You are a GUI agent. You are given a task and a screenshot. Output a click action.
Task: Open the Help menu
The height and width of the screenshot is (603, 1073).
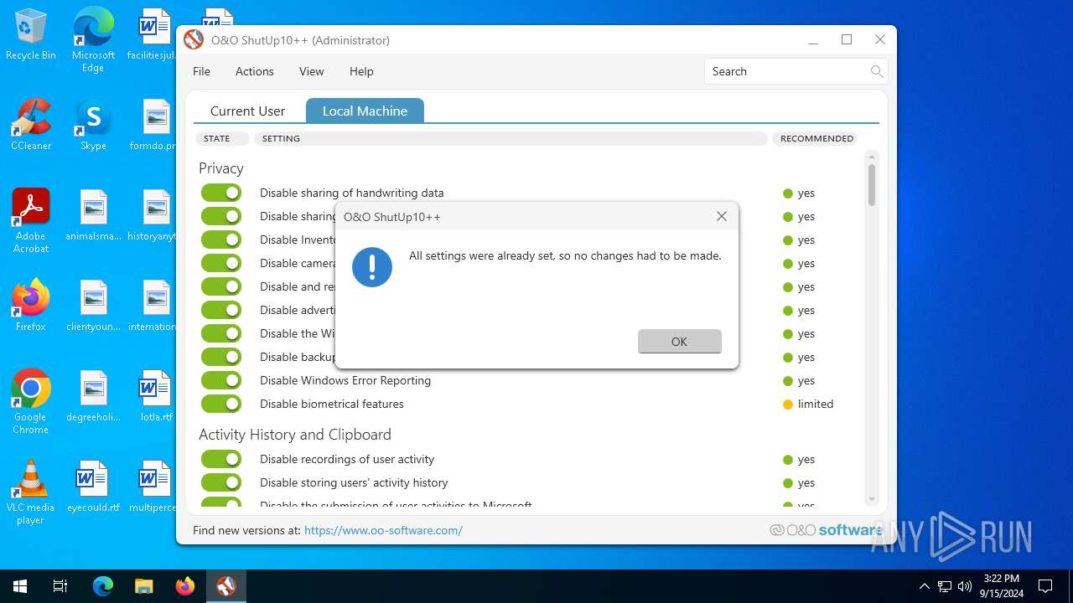pos(361,71)
